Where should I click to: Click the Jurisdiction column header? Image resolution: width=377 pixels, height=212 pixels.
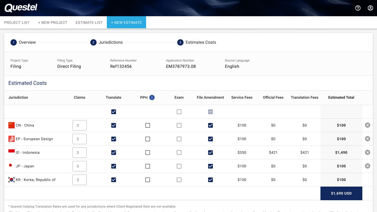[18, 97]
